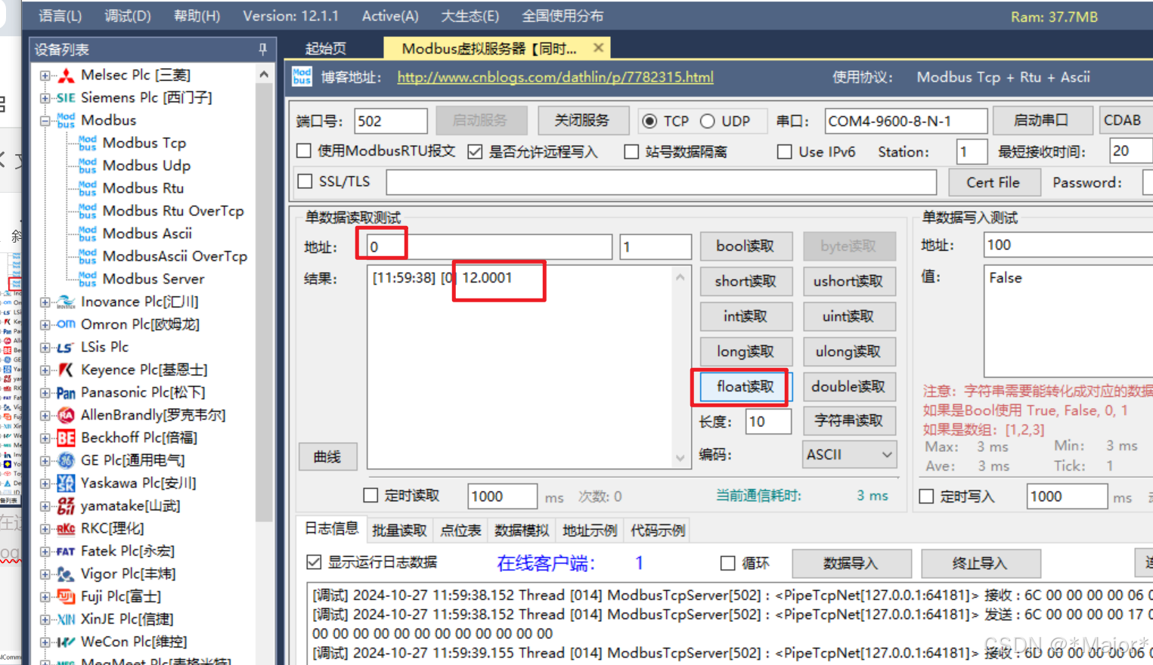Switch to the 数据模拟 tab
Viewport: 1153px width, 665px height.
(521, 530)
